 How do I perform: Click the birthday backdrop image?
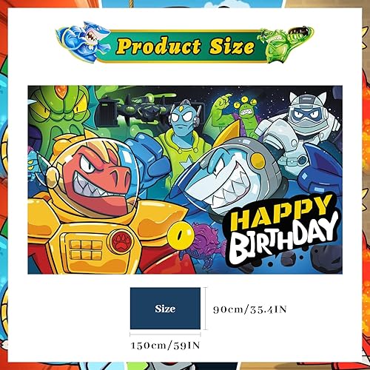pyautogui.click(x=185, y=180)
